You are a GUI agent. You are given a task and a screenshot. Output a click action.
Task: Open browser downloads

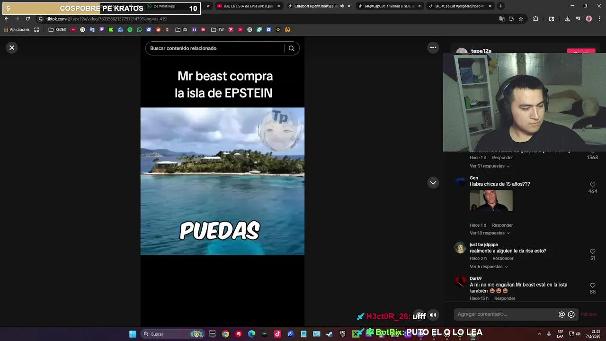pyautogui.click(x=568, y=19)
